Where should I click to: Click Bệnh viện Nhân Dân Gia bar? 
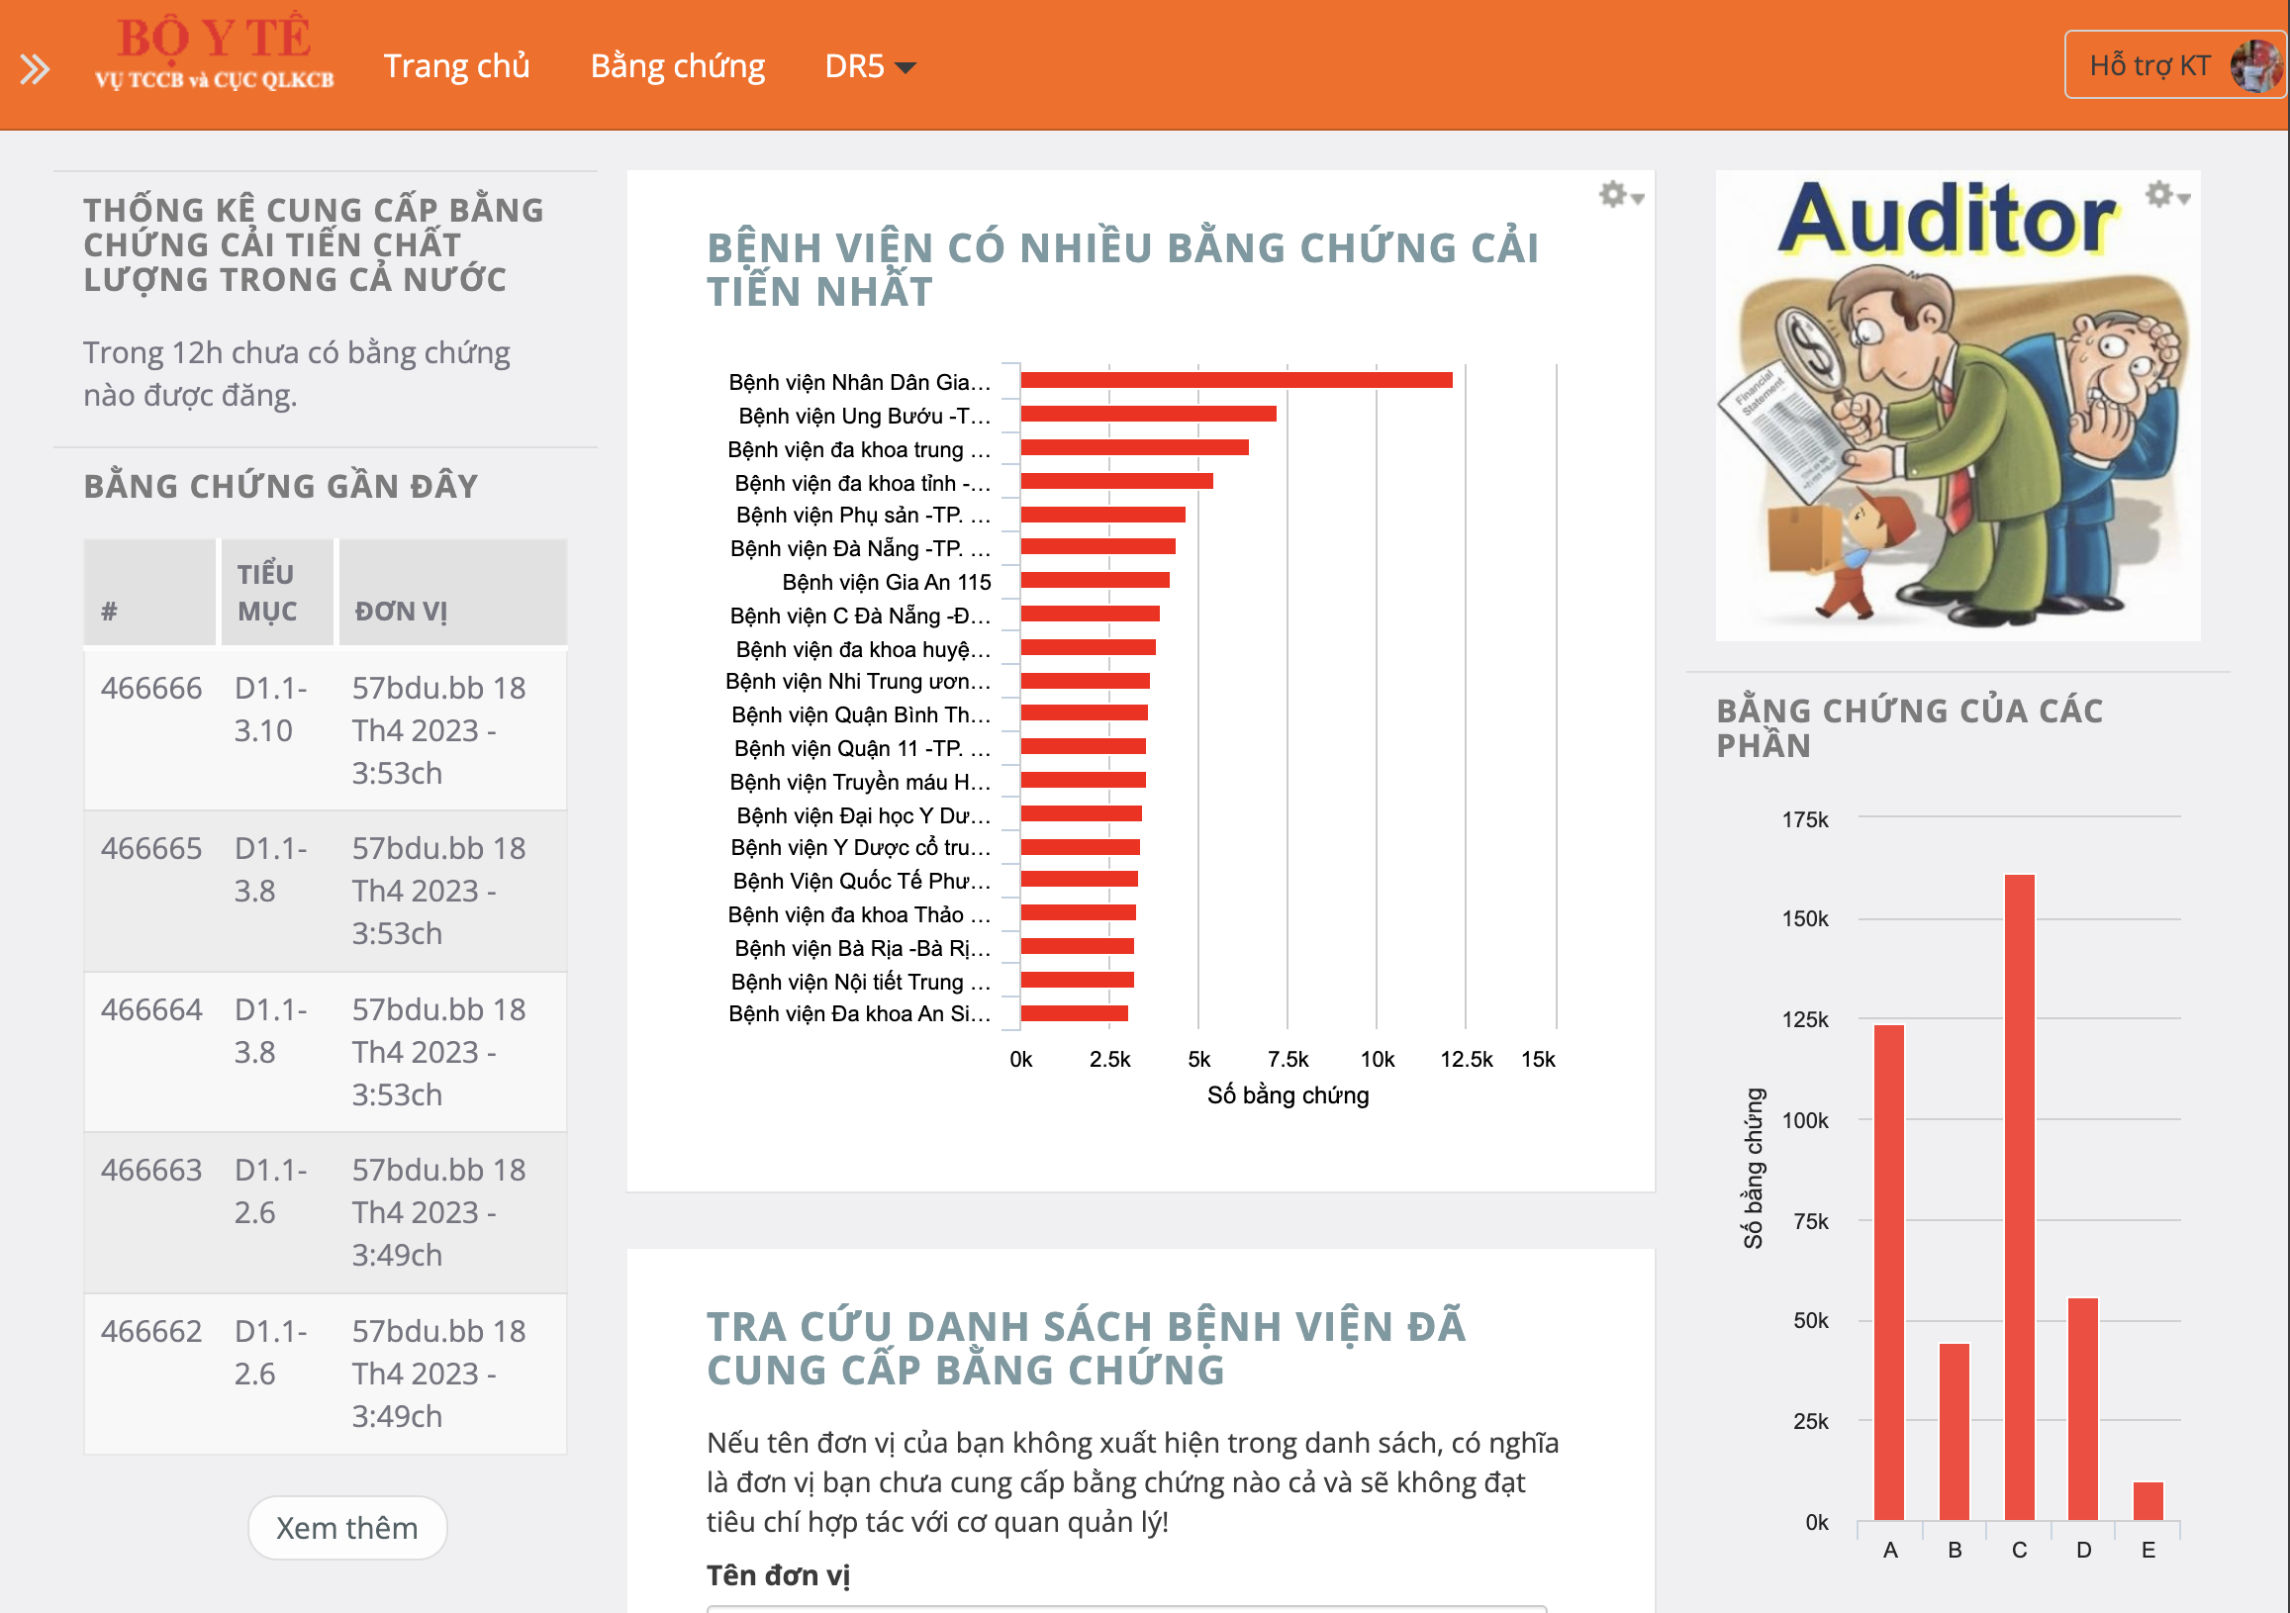(1235, 380)
